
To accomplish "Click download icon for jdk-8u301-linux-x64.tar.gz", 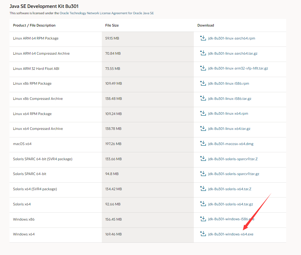I will pyautogui.click(x=203, y=128).
